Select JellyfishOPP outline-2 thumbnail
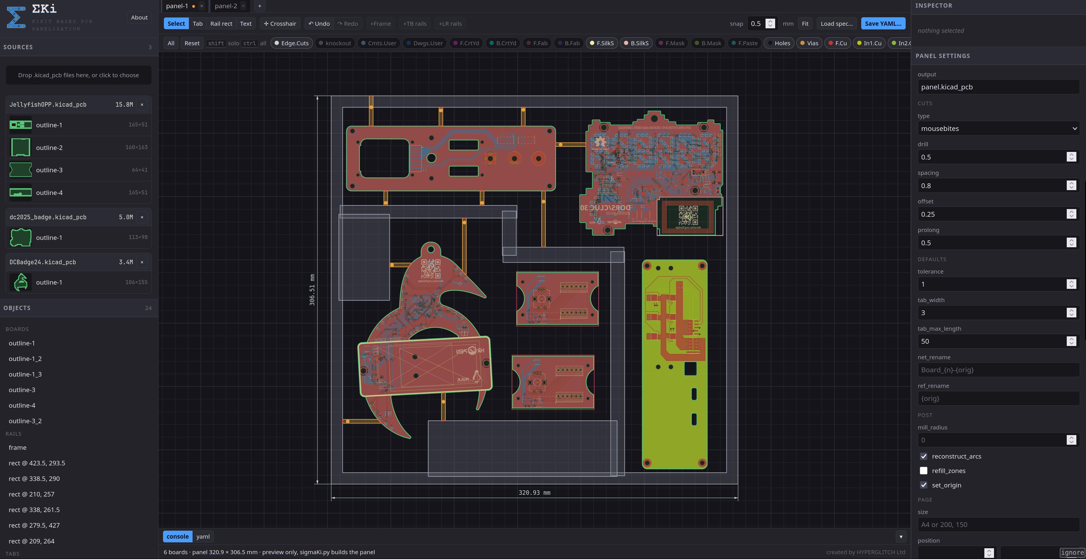The image size is (1086, 559). tap(20, 147)
